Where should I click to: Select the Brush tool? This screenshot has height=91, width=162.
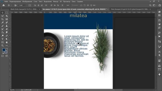pos(3,26)
